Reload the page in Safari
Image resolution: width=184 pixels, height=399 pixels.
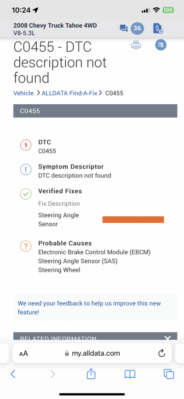(x=161, y=353)
